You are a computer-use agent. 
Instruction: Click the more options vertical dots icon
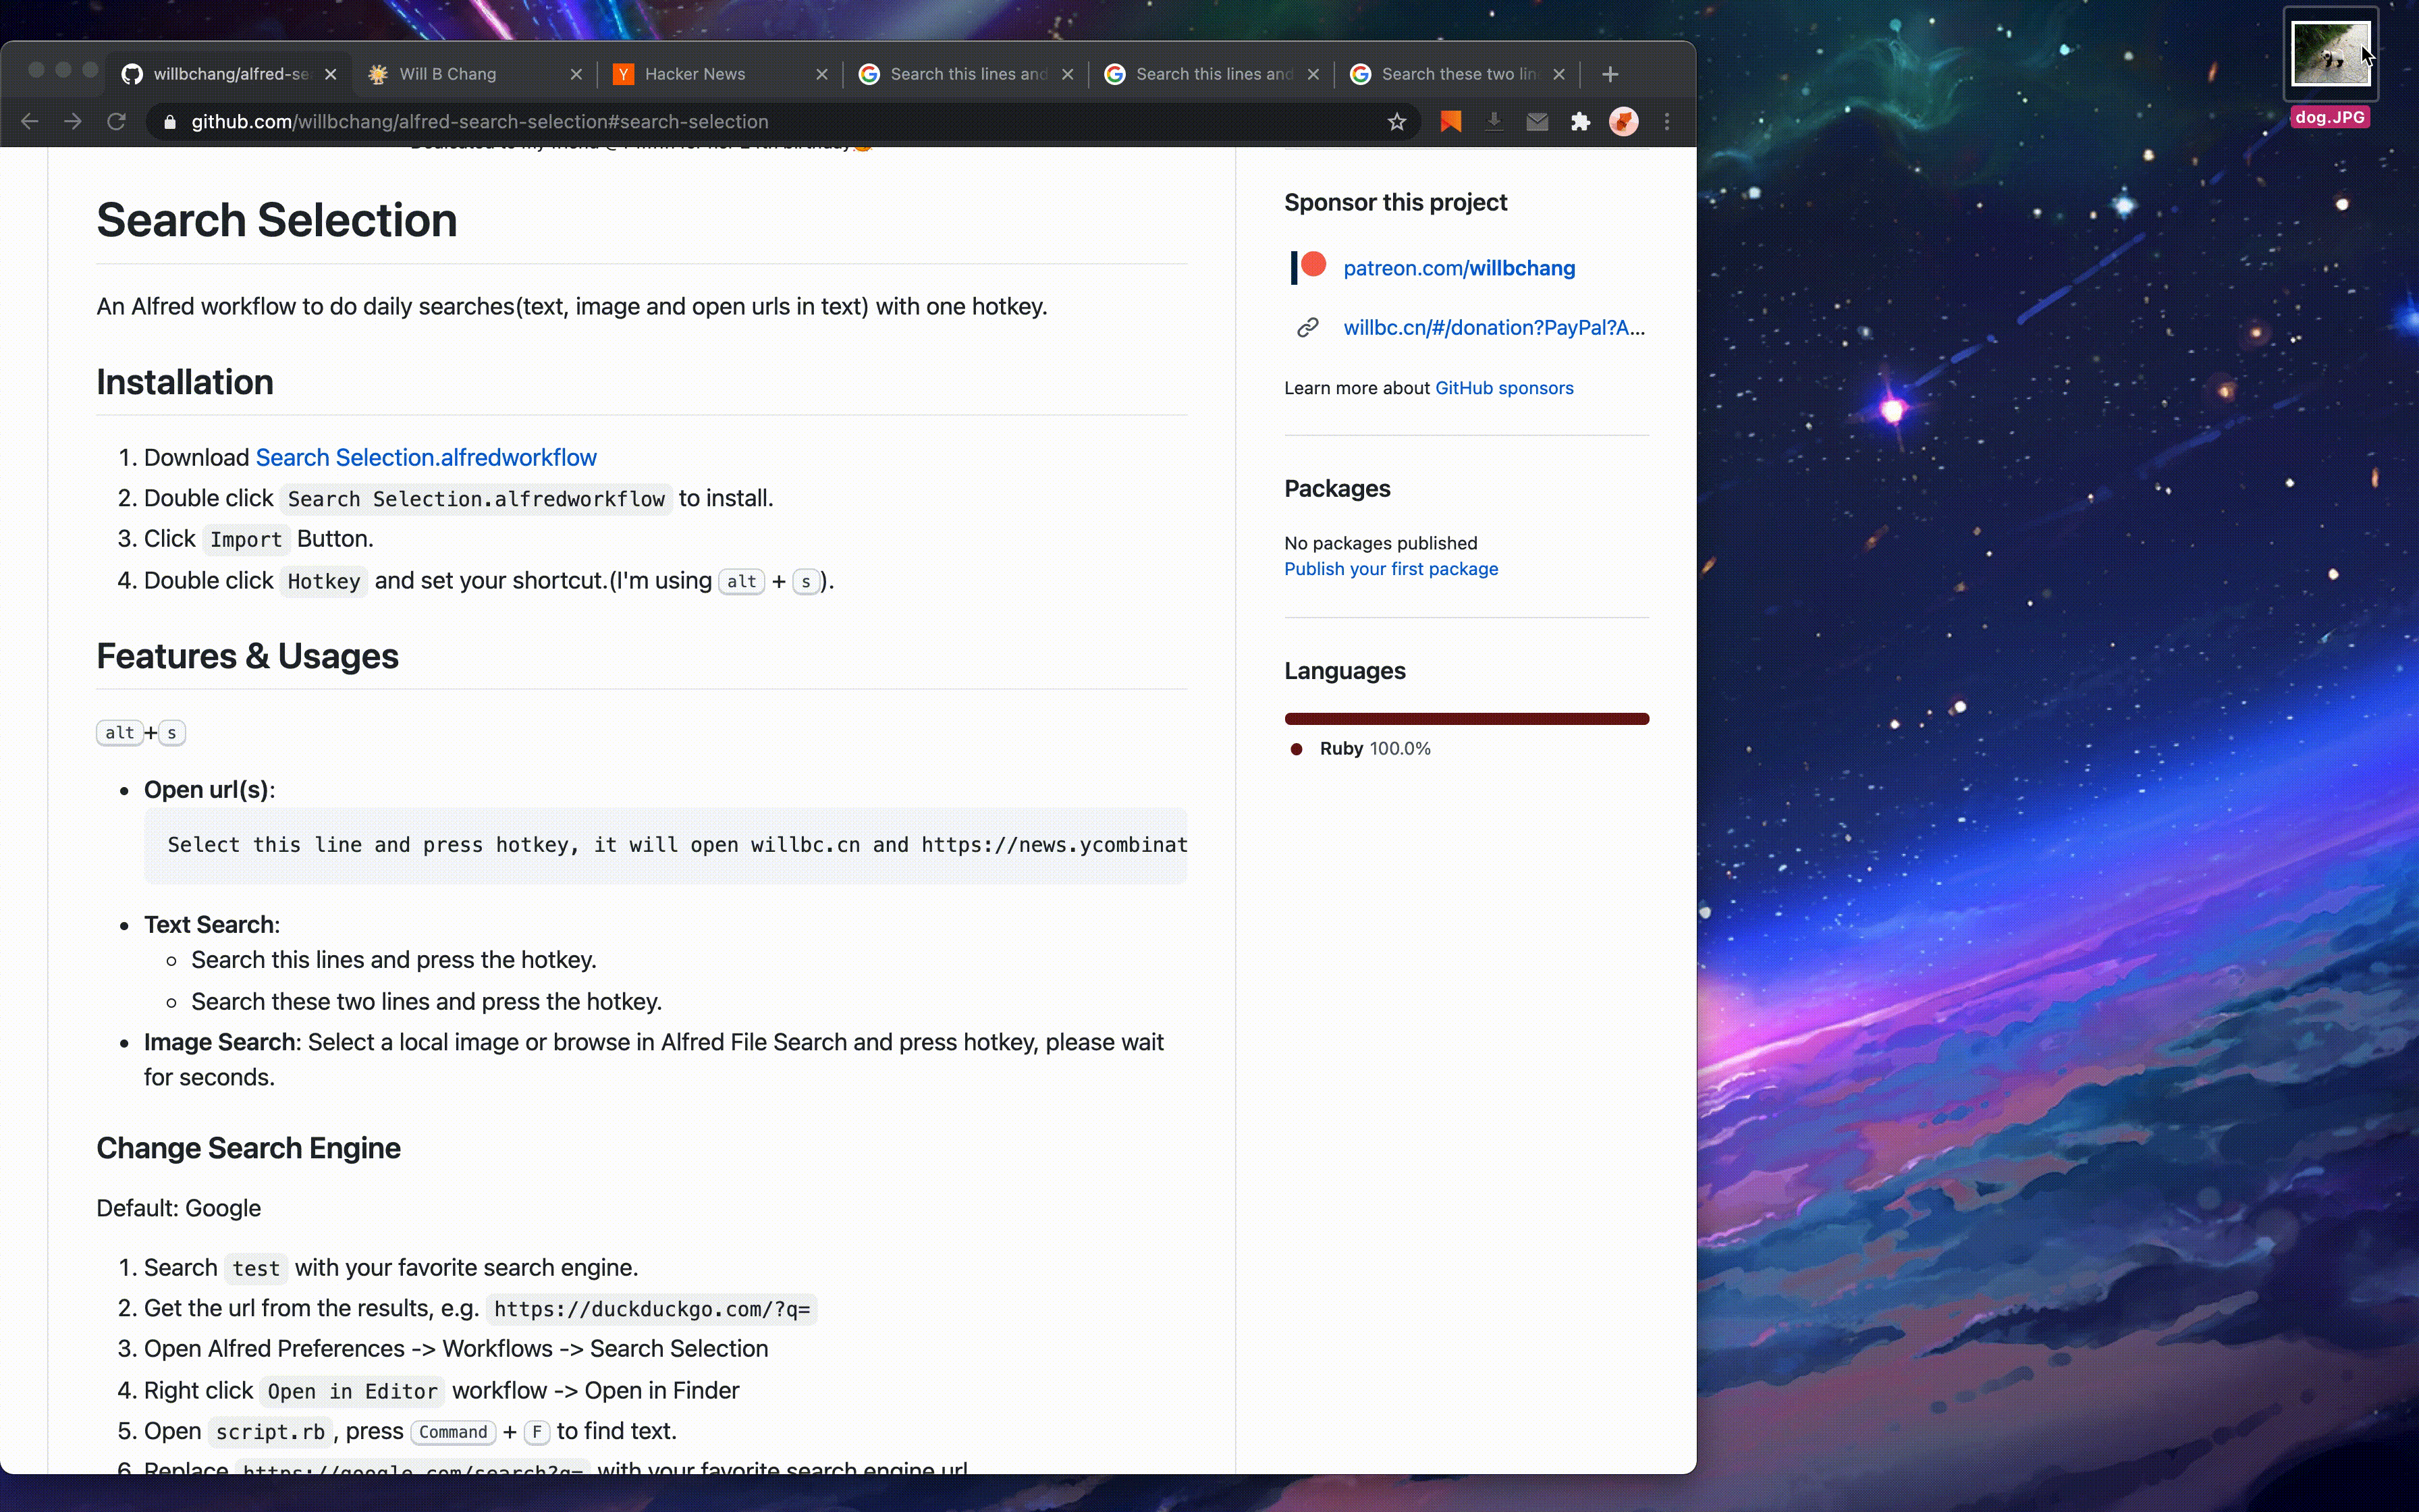click(1666, 120)
